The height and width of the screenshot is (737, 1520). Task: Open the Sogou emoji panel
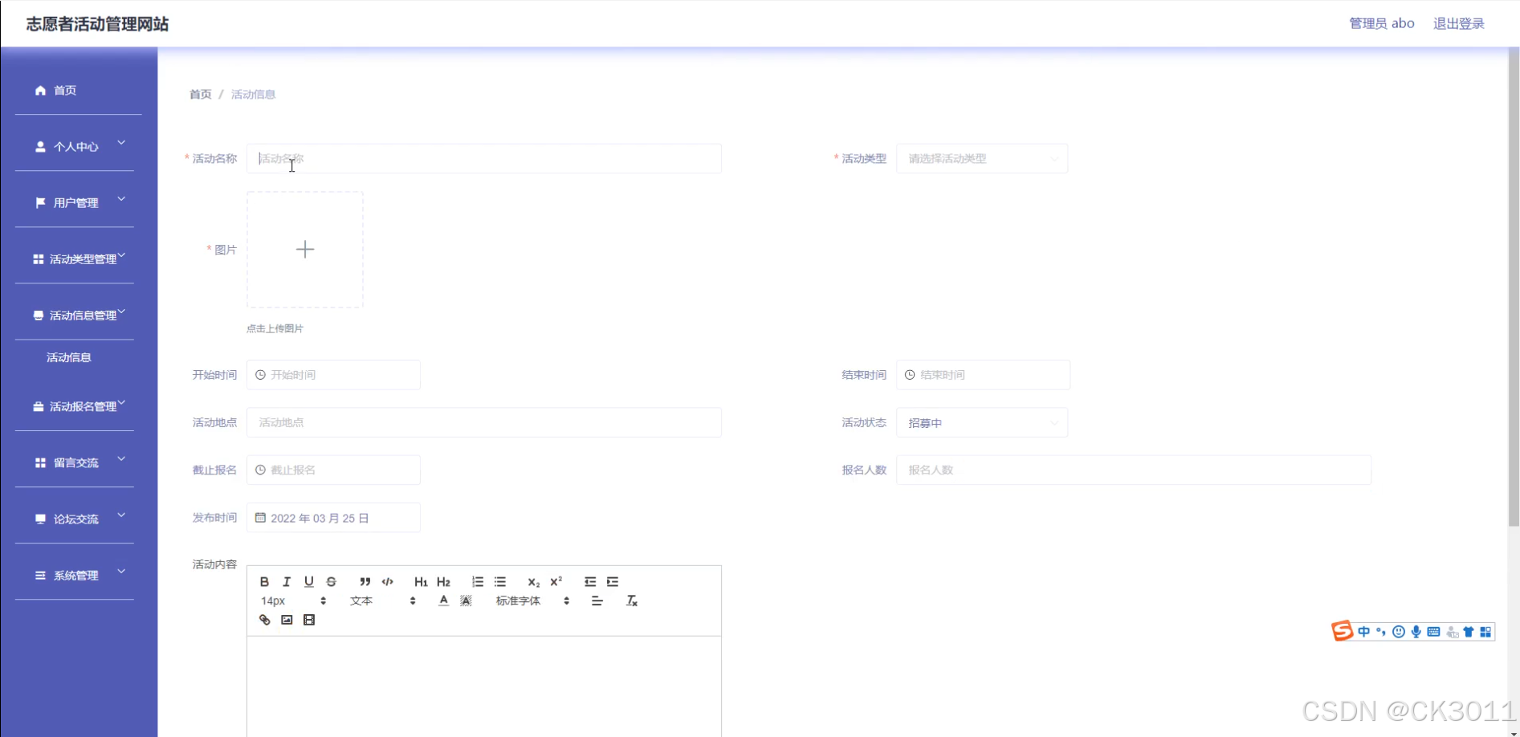pos(1399,632)
